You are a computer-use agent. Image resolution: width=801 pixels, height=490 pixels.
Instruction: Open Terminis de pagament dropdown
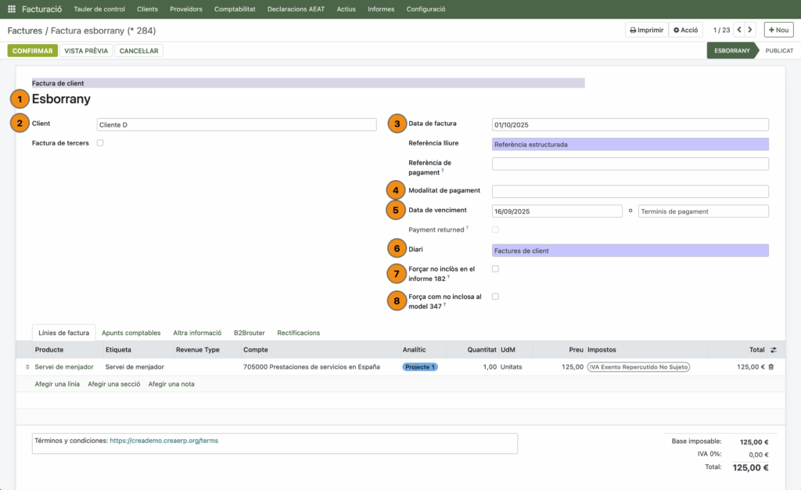(x=703, y=211)
